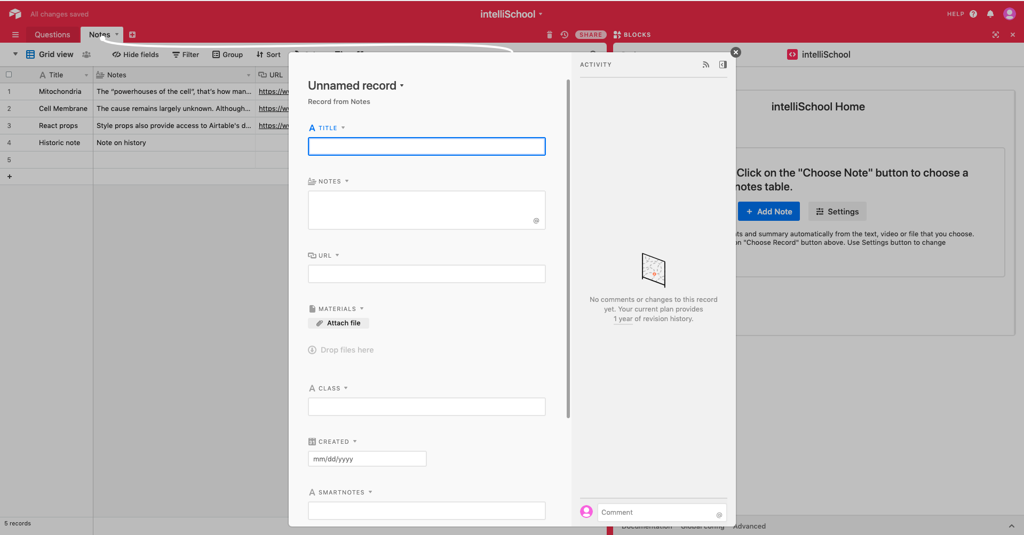
Task: Click the Attach file button
Action: click(x=338, y=323)
